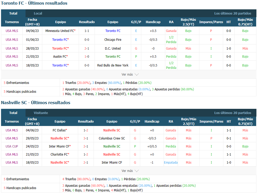Click "5 Handicaps publicados" in the Nashville SC summary
The height and width of the screenshot is (194, 258).
[20, 188]
